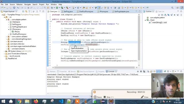Open the Window menu
184x104 pixels.
point(54,4)
